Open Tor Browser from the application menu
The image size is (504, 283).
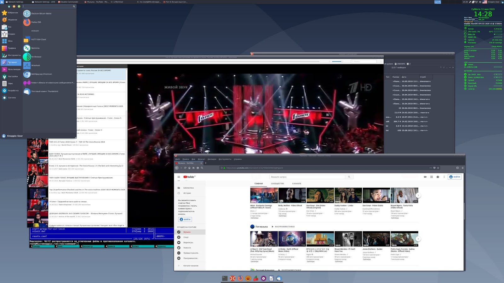pyautogui.click(x=49, y=57)
